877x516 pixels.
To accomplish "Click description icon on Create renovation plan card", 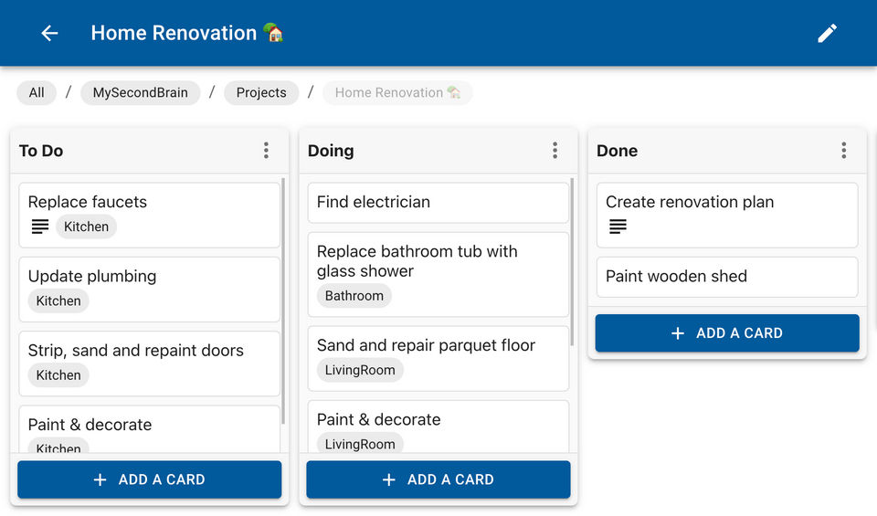I will coord(618,226).
